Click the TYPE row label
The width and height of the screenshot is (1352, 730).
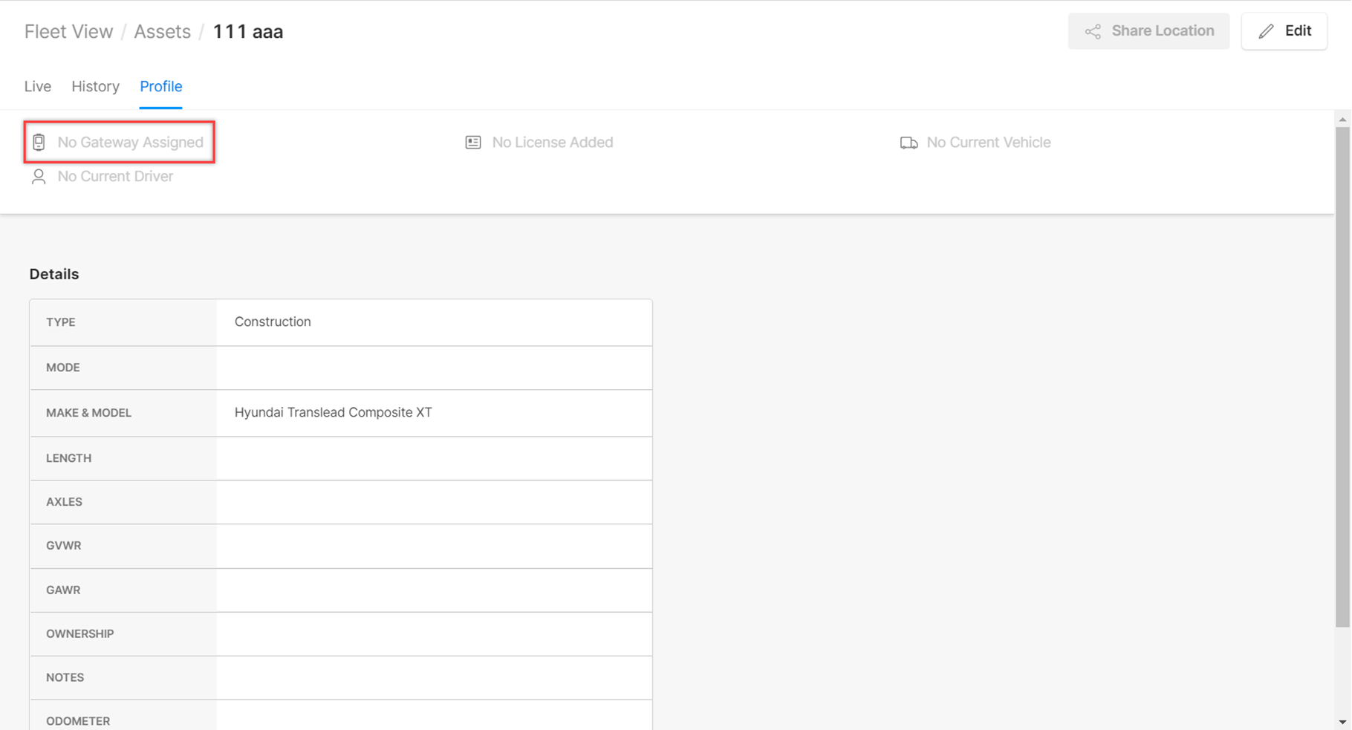pos(61,322)
